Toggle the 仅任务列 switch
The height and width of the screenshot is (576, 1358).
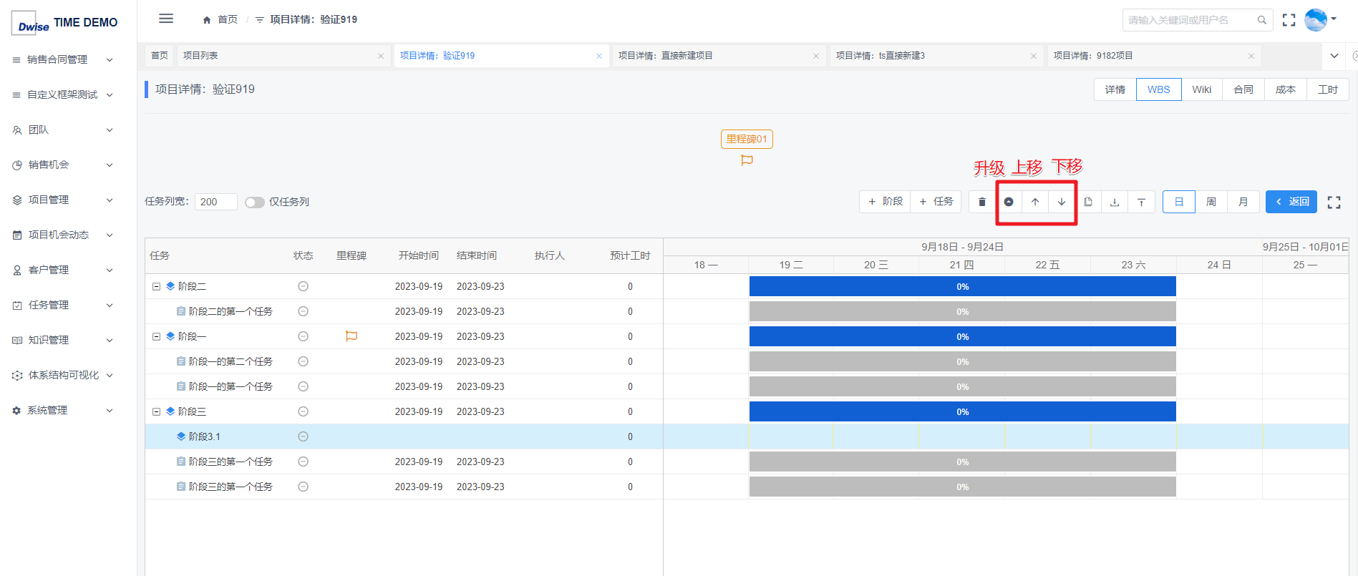pos(254,202)
